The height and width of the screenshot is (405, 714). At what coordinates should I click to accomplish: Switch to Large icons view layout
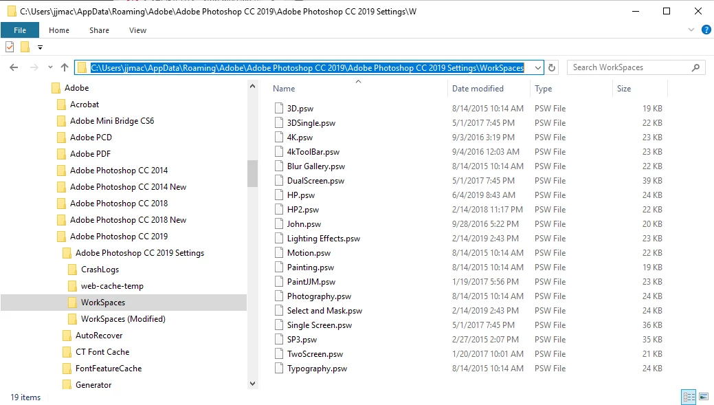(704, 396)
